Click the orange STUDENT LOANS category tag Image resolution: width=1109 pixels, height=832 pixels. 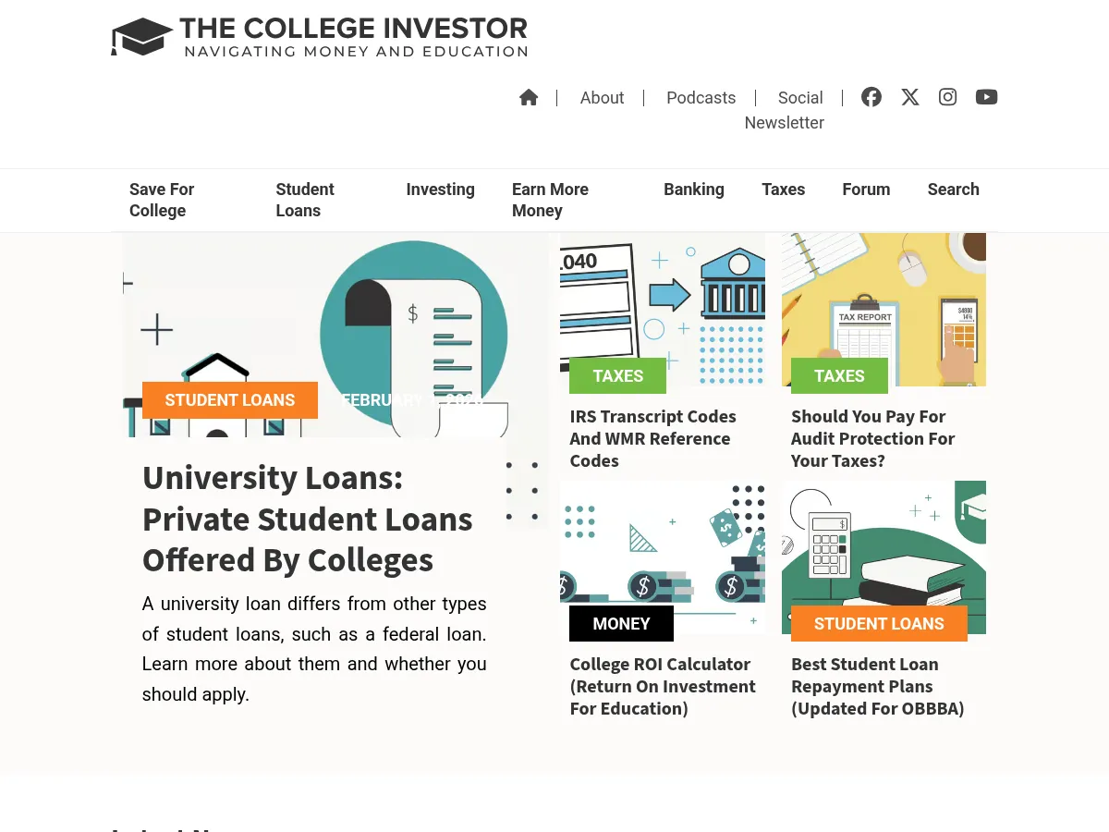(229, 399)
